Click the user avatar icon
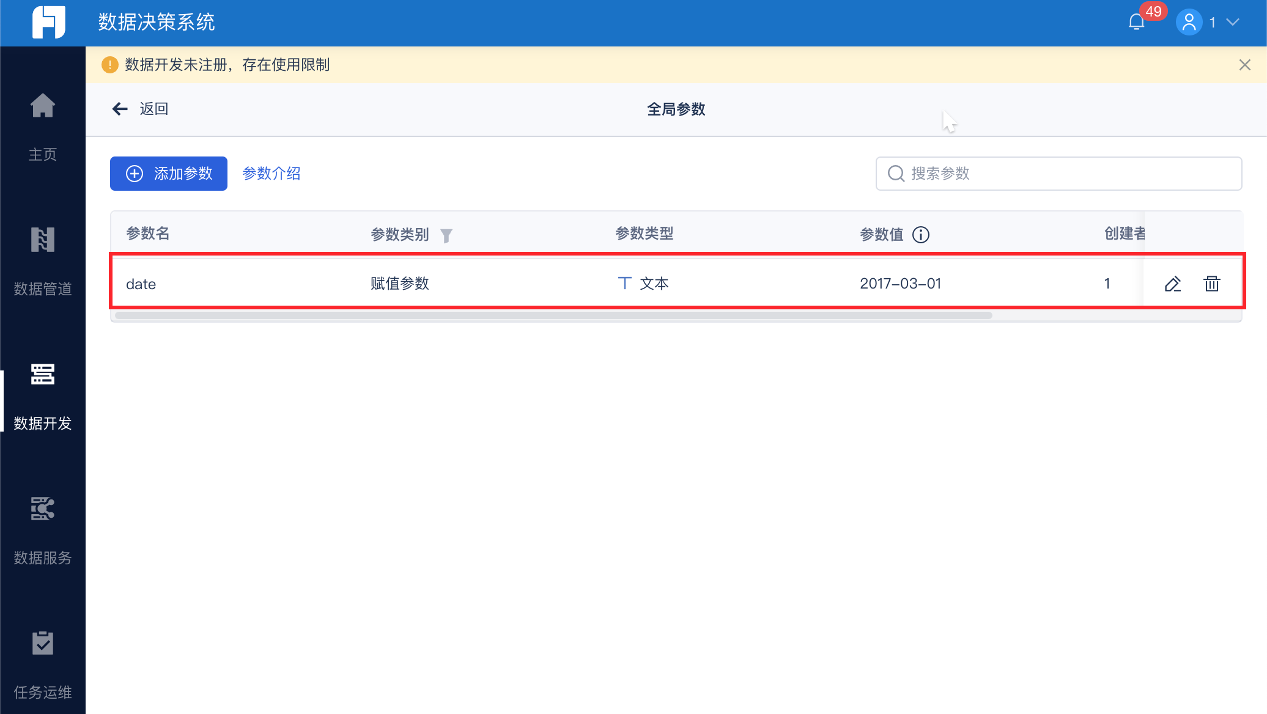1267x714 pixels. tap(1189, 23)
